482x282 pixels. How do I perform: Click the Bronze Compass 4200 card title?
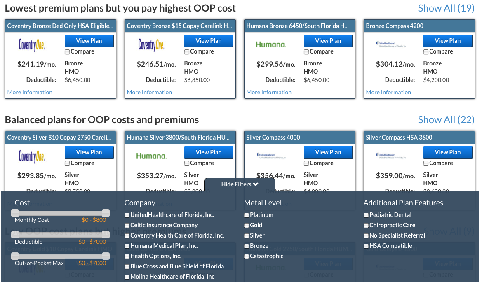(395, 26)
